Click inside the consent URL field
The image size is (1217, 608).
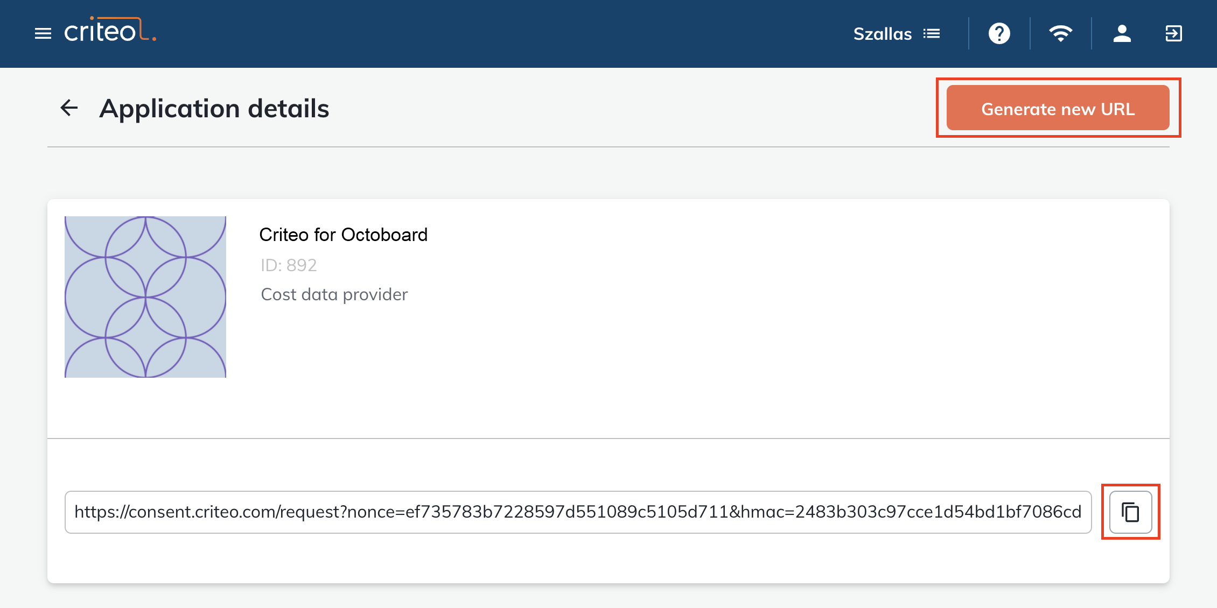pos(578,512)
